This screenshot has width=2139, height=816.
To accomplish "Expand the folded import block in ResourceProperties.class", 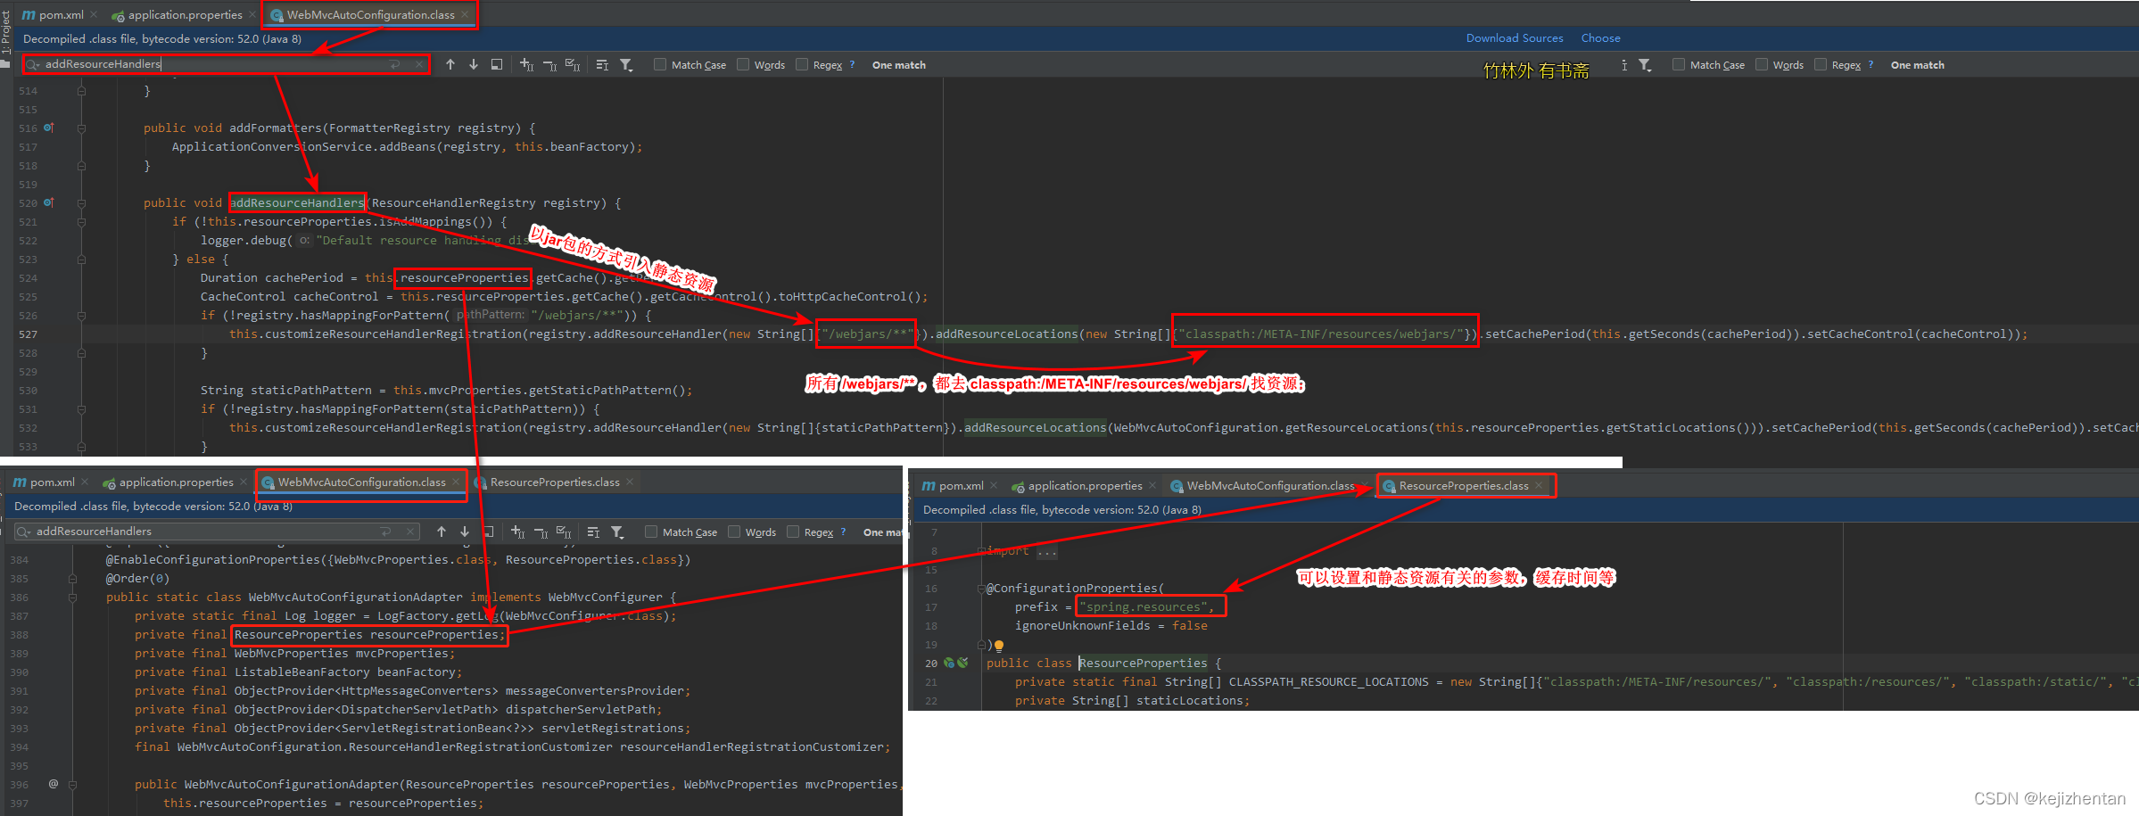I will pos(981,551).
